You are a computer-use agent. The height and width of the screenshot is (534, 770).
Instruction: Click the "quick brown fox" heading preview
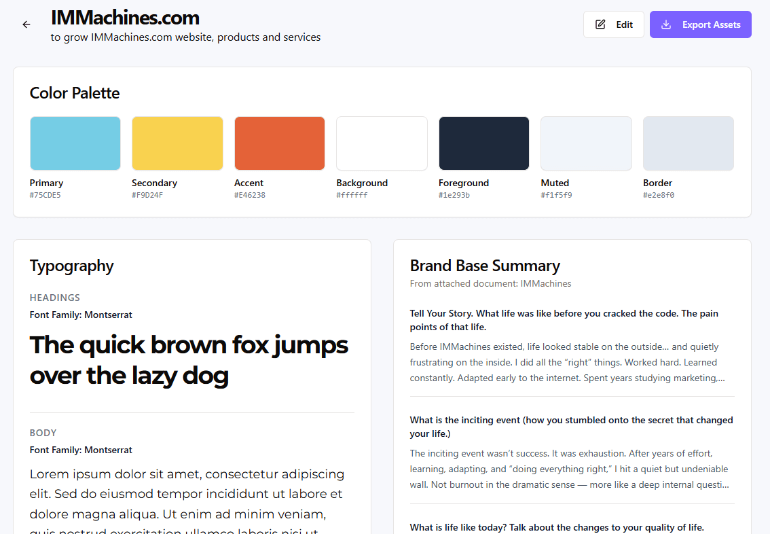(x=189, y=360)
